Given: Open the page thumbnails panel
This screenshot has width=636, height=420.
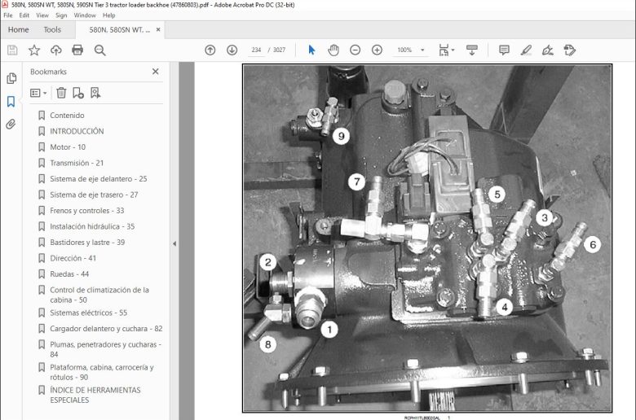Looking at the screenshot, I should click(x=11, y=78).
